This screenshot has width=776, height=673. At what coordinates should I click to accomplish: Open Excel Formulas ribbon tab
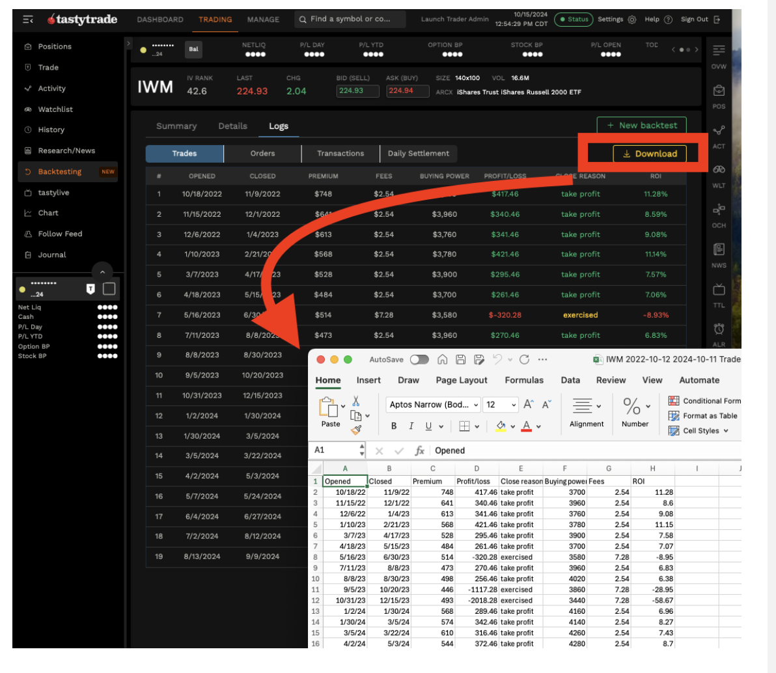(x=523, y=380)
